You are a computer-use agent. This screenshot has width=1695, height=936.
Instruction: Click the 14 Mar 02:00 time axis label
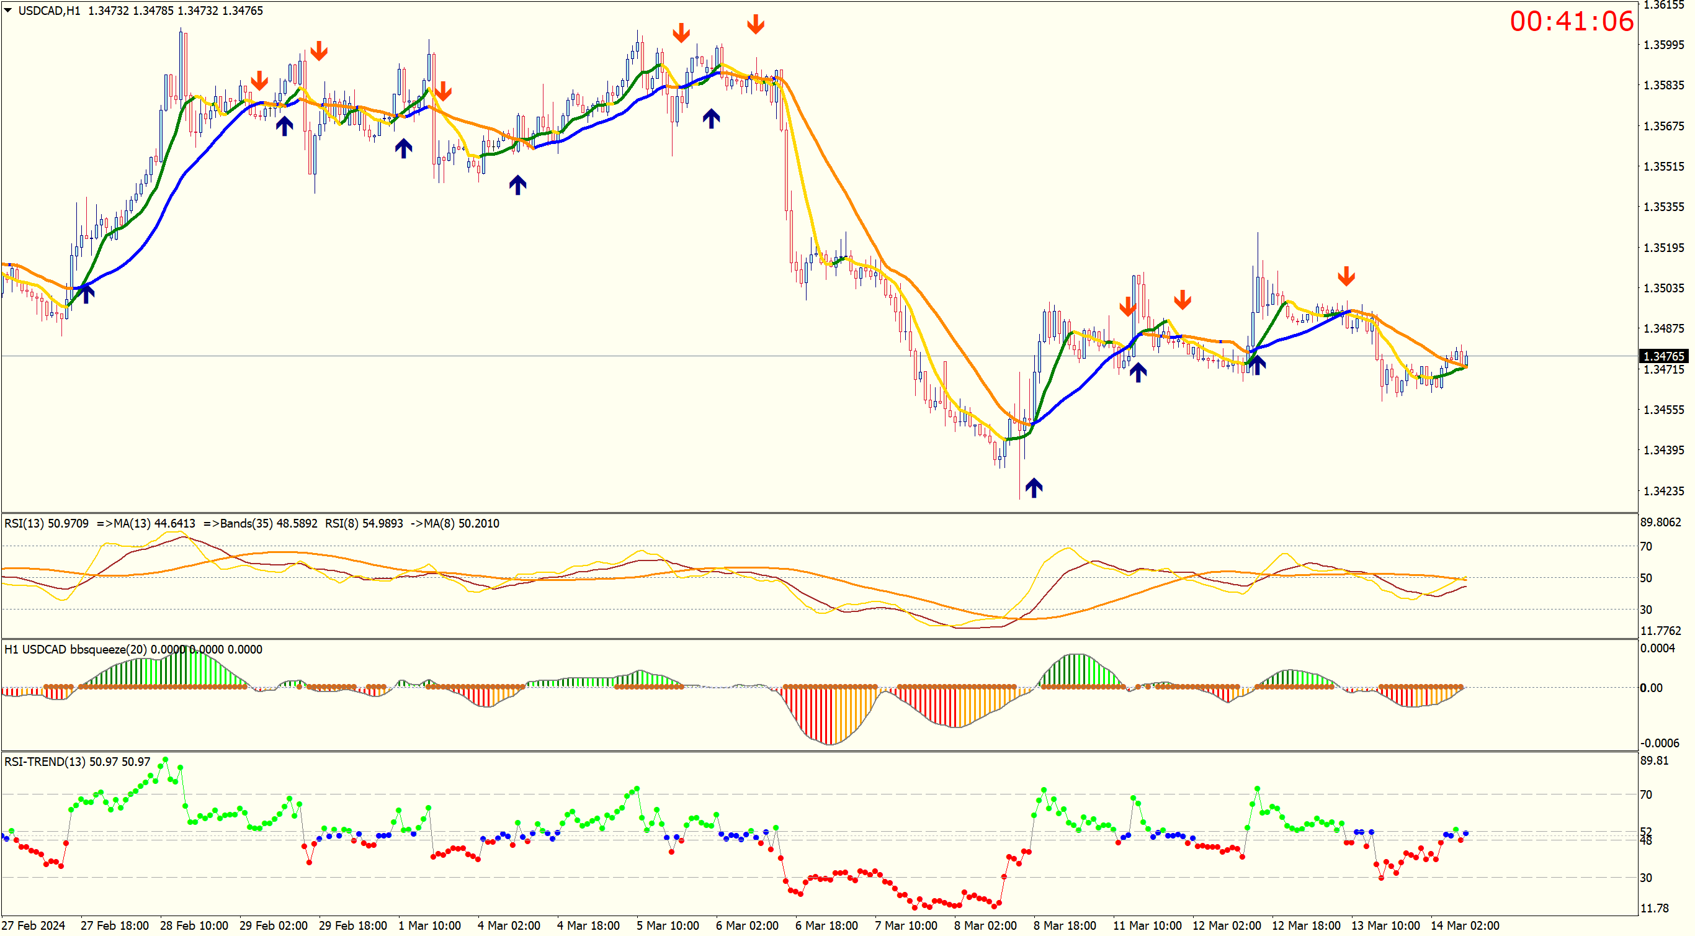[x=1465, y=925]
